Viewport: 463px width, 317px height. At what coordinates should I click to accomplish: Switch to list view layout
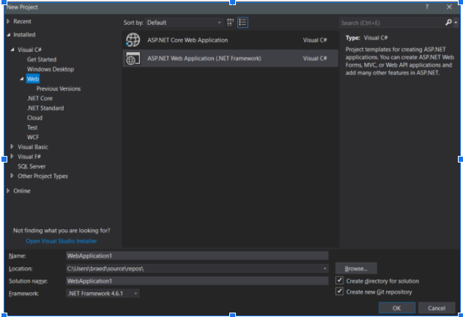coord(242,23)
